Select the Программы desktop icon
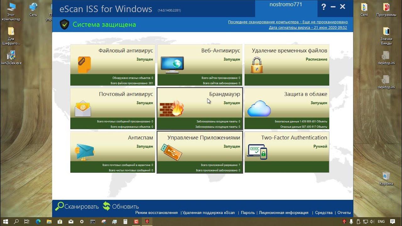Viewport: 402px width, 226px height. pyautogui.click(x=386, y=10)
